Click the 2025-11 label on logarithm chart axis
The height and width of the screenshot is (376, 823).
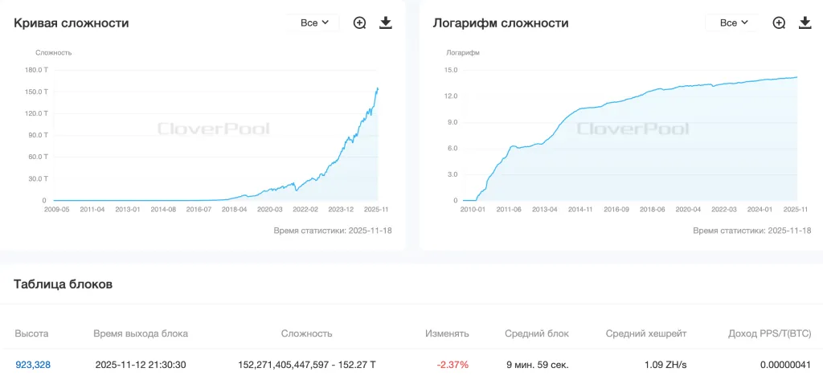pyautogui.click(x=796, y=209)
